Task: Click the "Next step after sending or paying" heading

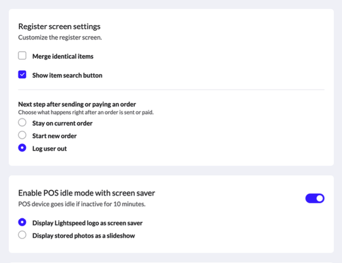Action: click(77, 104)
